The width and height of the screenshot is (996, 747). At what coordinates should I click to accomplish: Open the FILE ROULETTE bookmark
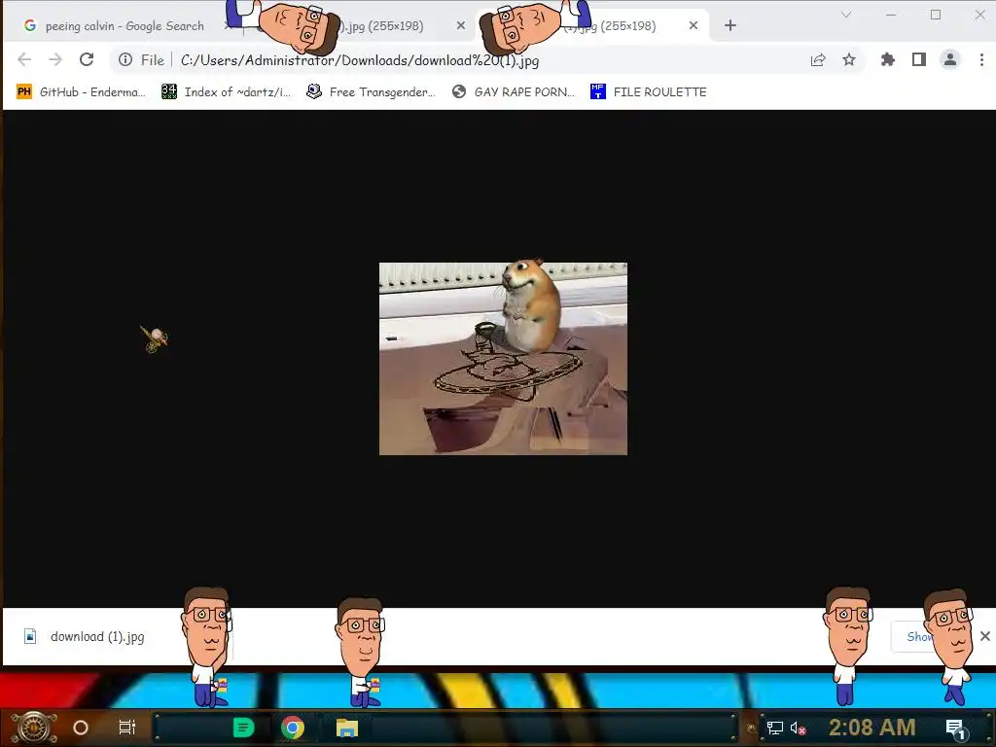coord(648,92)
